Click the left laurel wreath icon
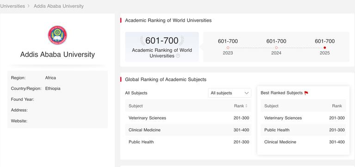 pyautogui.click(x=142, y=41)
